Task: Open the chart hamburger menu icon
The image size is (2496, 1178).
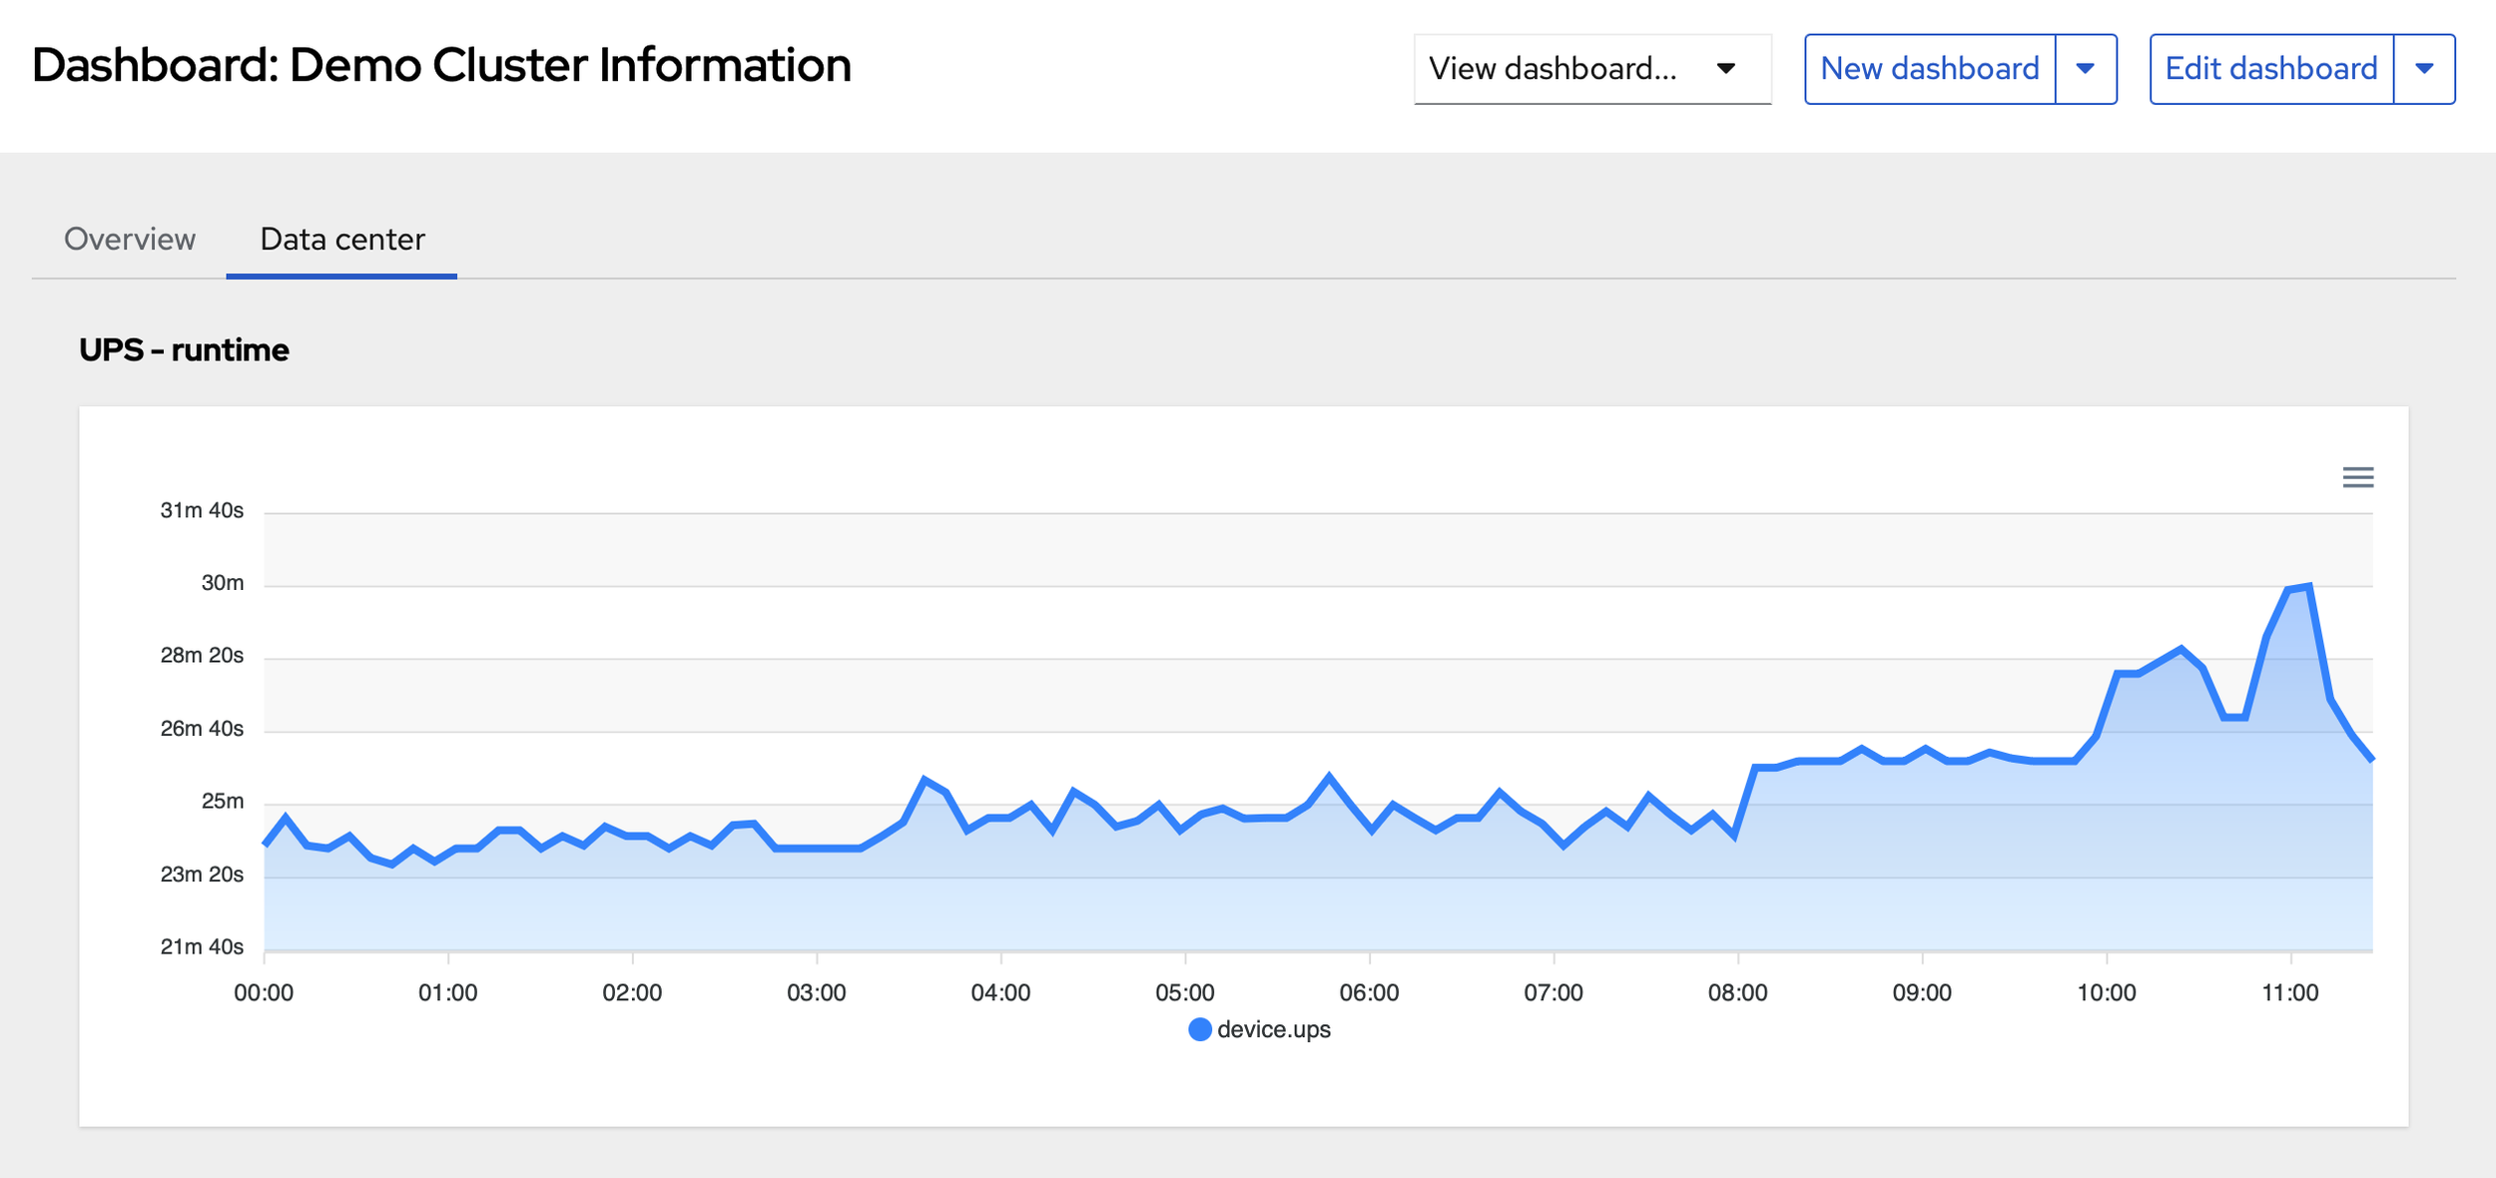Action: tap(2357, 477)
